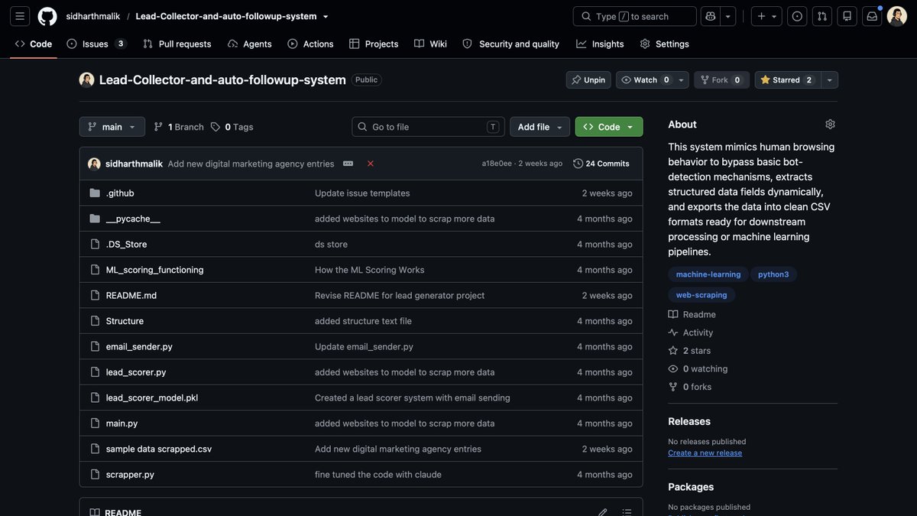View the 0 Tags link
This screenshot has height=516, width=917.
pyautogui.click(x=232, y=127)
